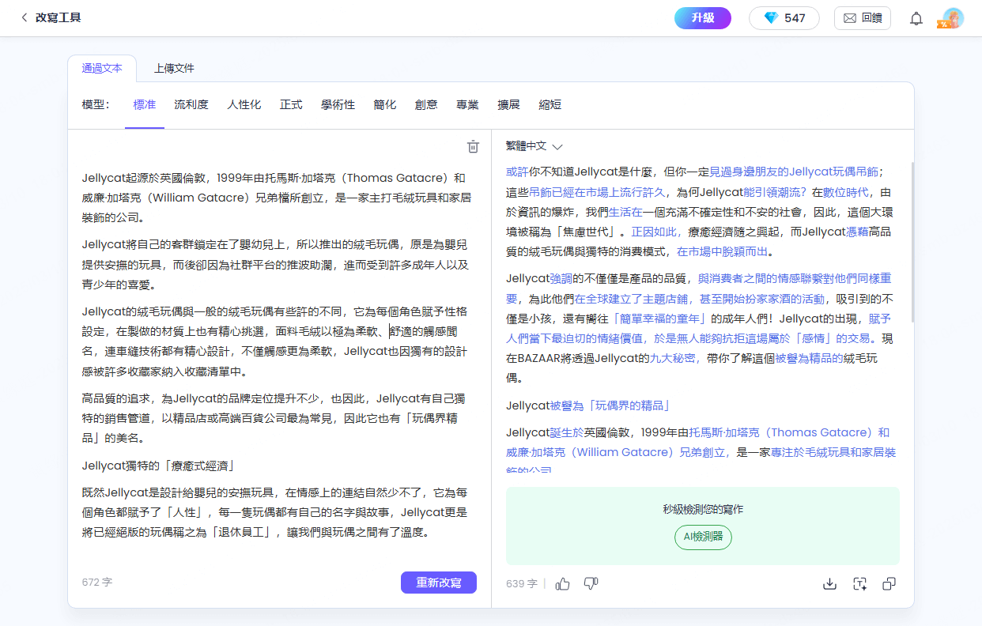This screenshot has height=626, width=982.
Task: Give thumbs down to the rewrite
Action: [x=591, y=583]
